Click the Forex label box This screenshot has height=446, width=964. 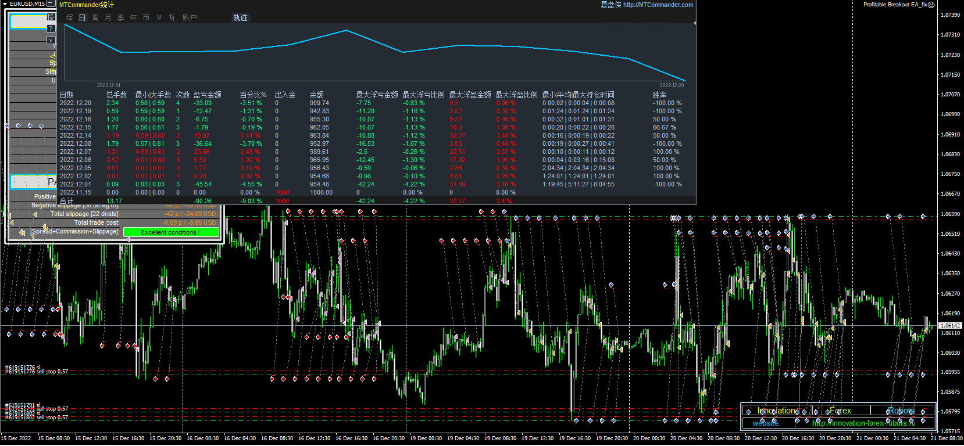point(841,411)
